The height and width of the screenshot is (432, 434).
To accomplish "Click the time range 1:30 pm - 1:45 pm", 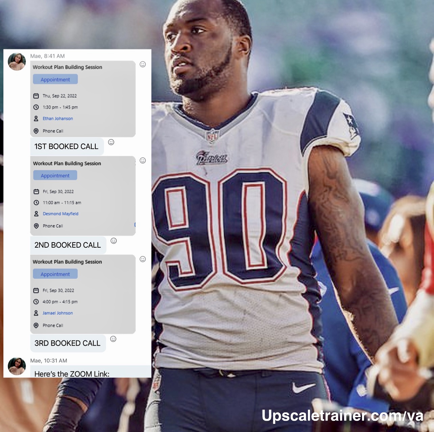I will tap(60, 107).
